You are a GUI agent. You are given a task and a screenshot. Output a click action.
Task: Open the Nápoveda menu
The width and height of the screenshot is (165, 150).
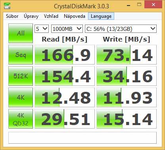tap(75, 16)
